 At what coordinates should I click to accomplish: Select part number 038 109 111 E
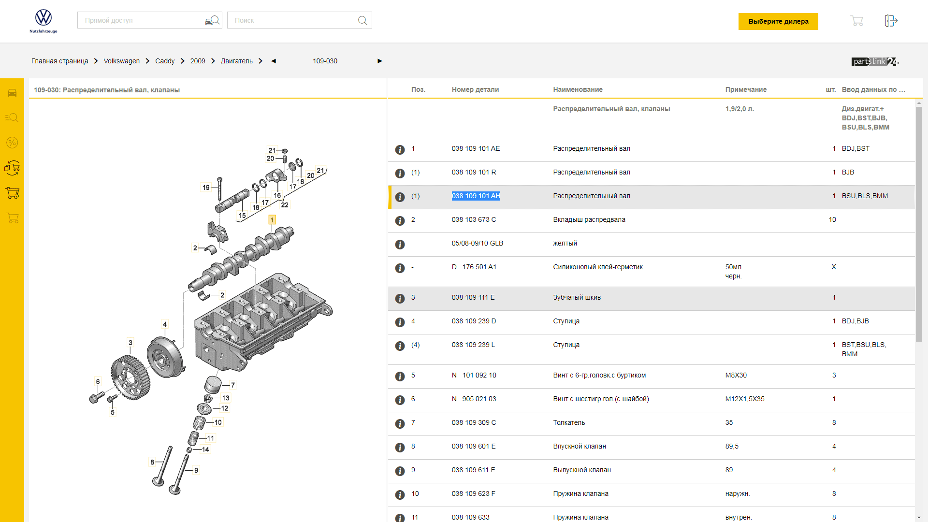point(473,297)
